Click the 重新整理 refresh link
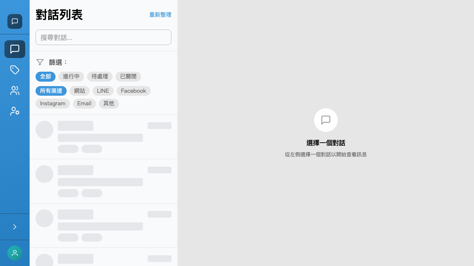 point(160,15)
